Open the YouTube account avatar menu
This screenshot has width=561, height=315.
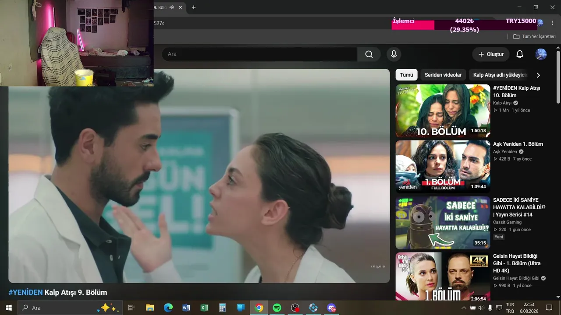[541, 54]
